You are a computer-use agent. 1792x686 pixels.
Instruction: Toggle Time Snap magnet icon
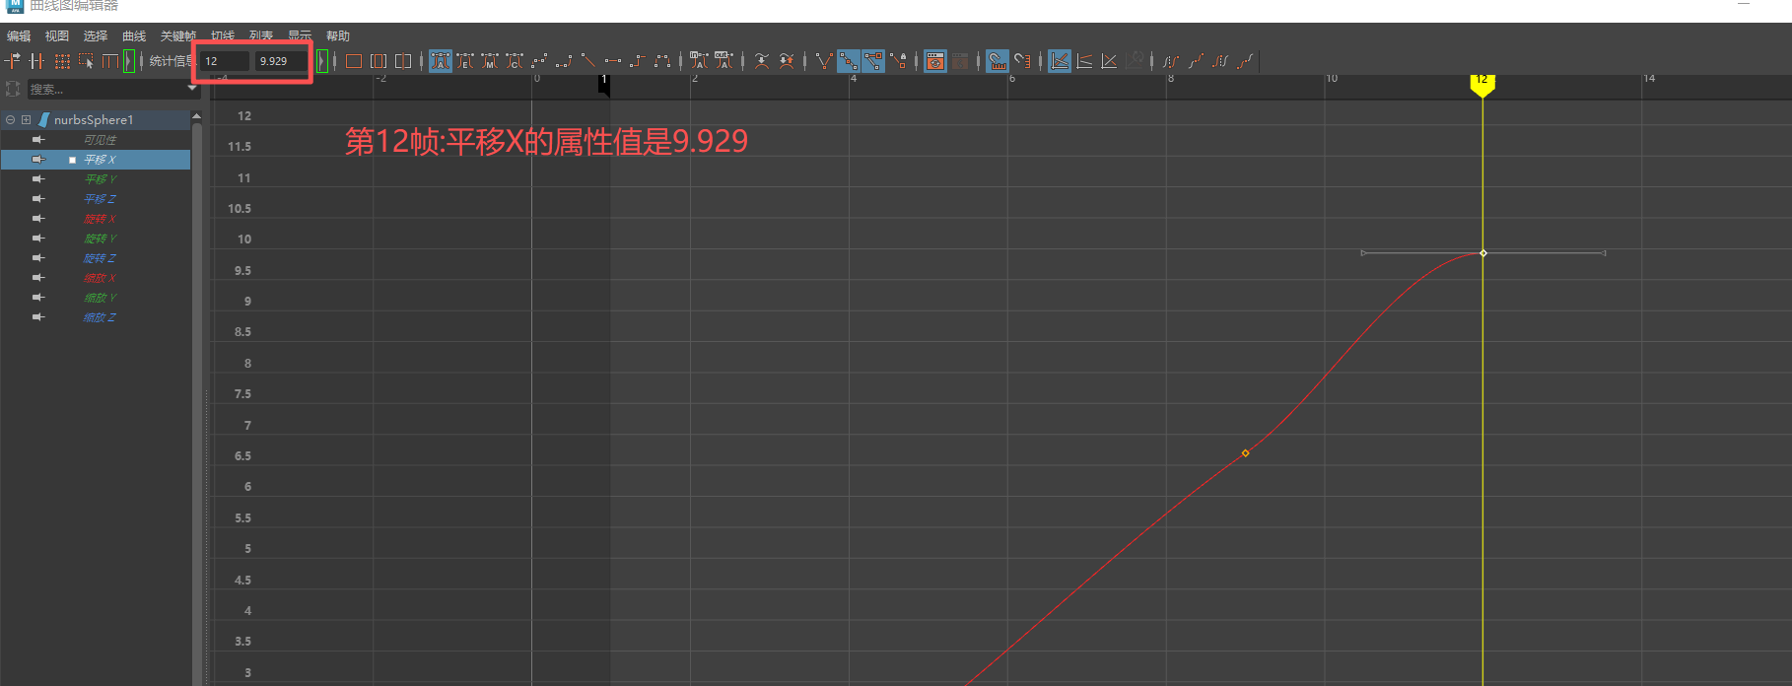click(x=998, y=61)
